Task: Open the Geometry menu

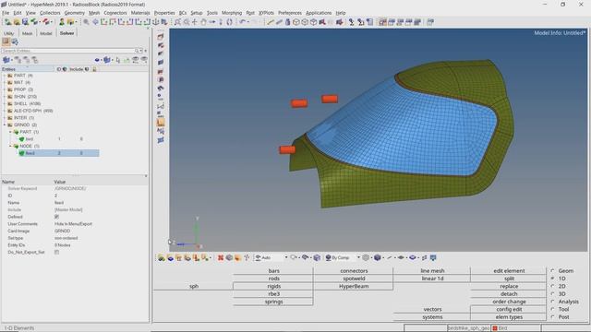Action: 74,13
